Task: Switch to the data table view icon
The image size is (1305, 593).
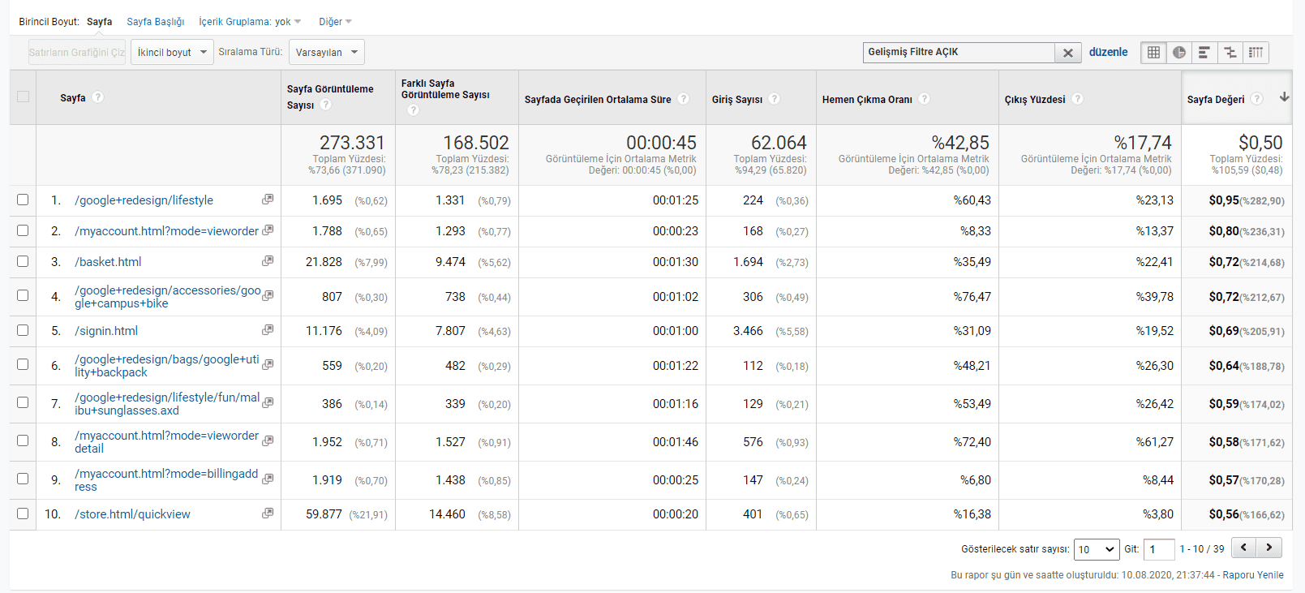Action: [x=1153, y=53]
